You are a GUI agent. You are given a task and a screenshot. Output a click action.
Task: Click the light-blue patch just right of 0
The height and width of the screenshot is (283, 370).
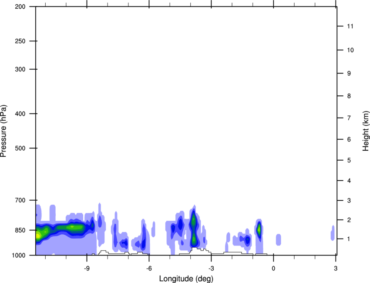[279, 239]
